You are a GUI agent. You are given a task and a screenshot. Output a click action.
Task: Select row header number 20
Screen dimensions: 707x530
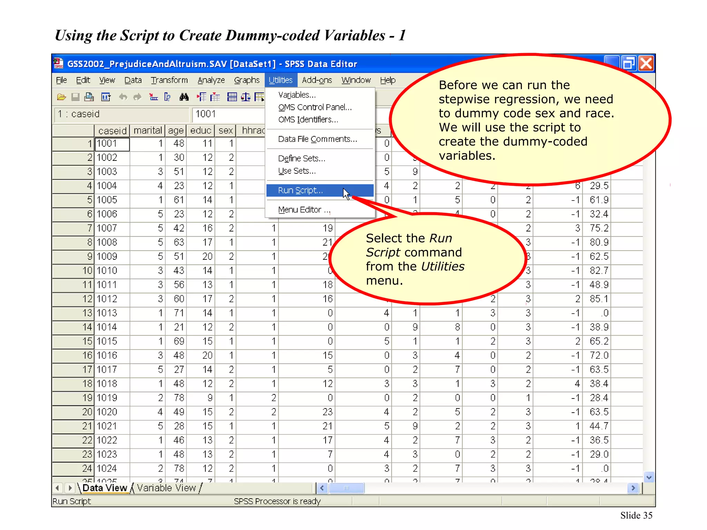(x=73, y=412)
